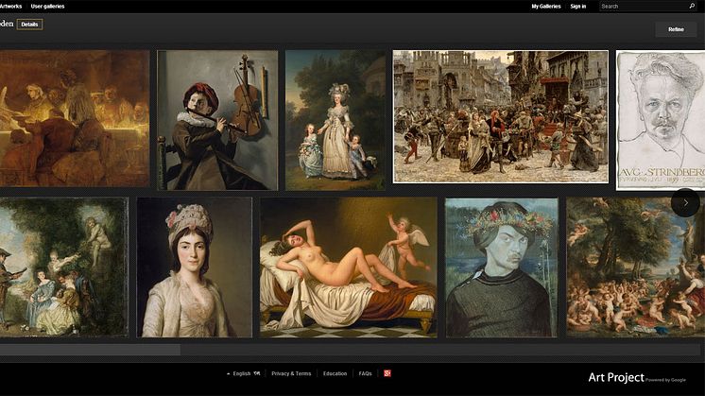Click the search magnifier icon
Screen dimensions: 705x396
pos(692,6)
